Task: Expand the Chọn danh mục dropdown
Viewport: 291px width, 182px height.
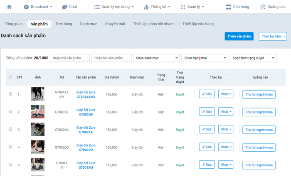Action: [156, 58]
